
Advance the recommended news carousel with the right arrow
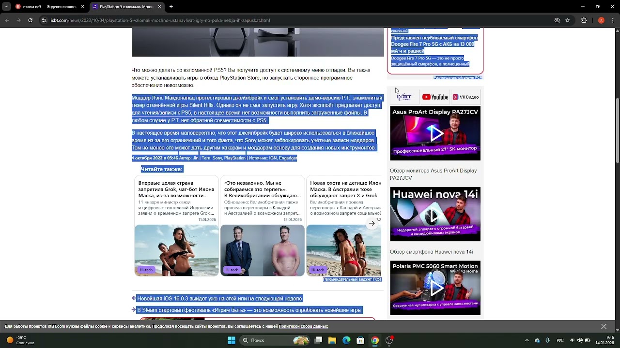pos(372,223)
